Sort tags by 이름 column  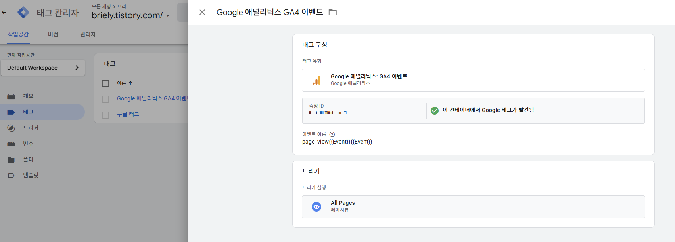pyautogui.click(x=125, y=83)
